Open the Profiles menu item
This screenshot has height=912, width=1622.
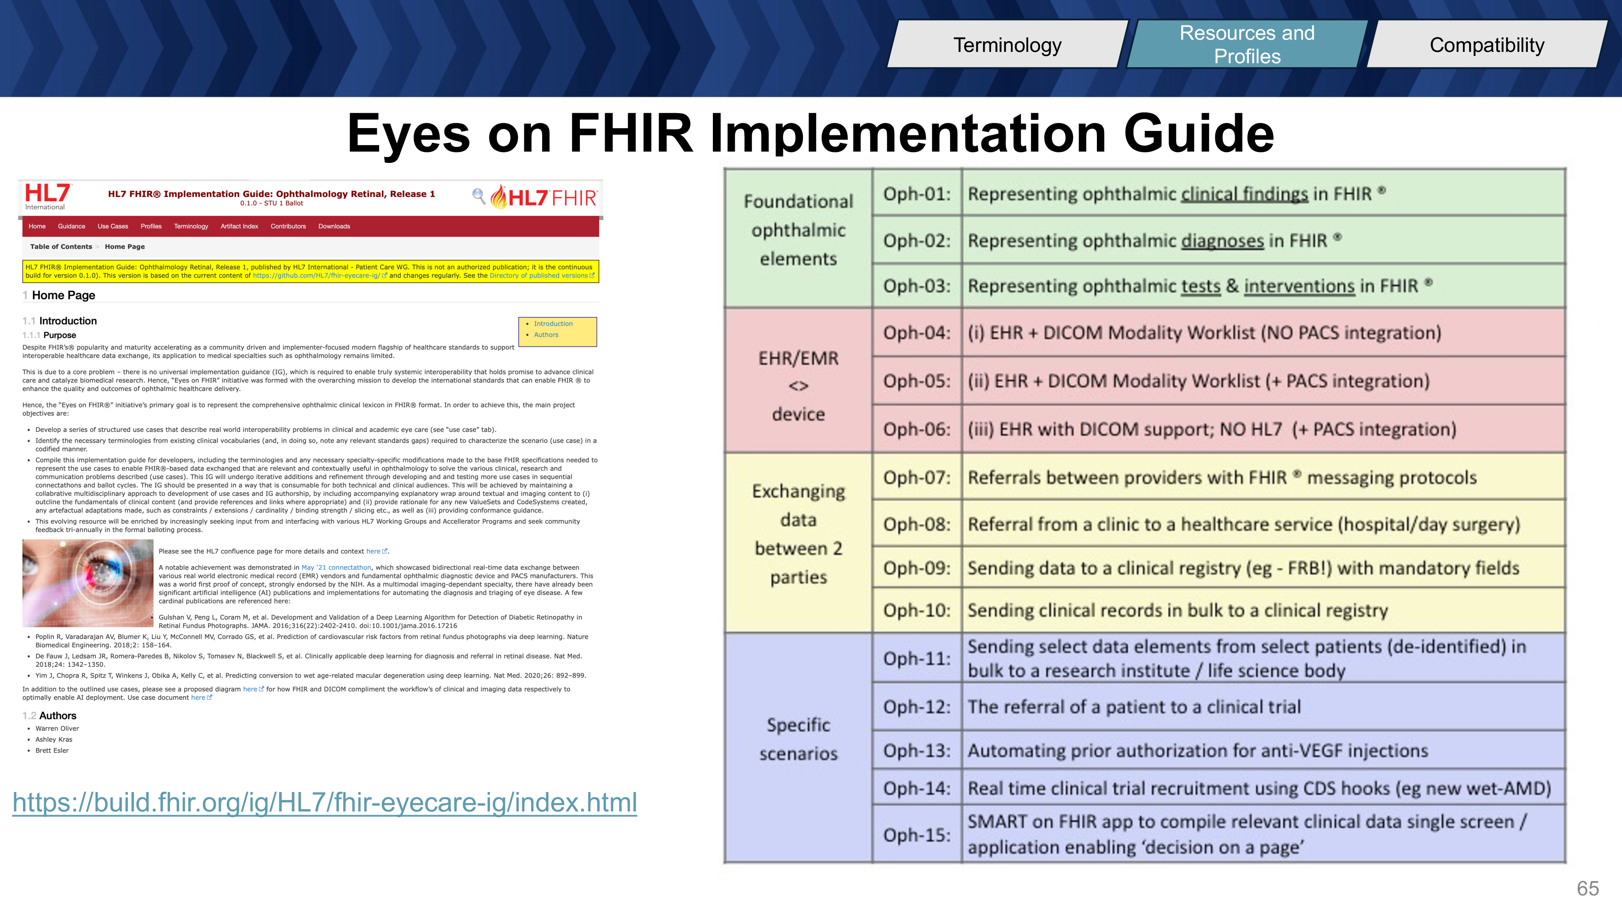click(x=151, y=227)
